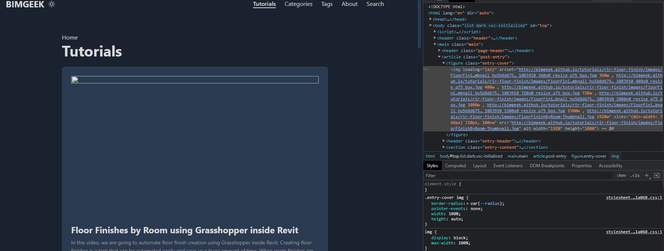Select the figure.entry-cover breadcrumb item
Viewport: 664px width, 251px height.
589,156
